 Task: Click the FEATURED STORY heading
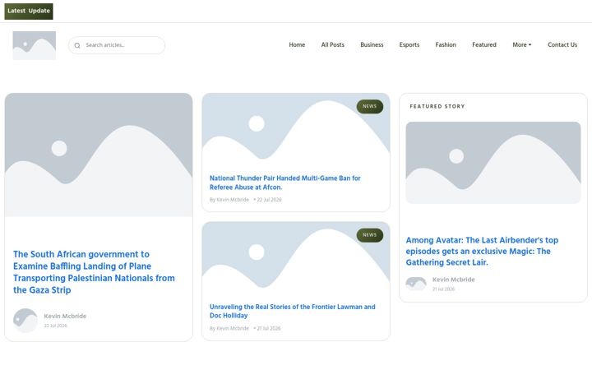pos(437,106)
